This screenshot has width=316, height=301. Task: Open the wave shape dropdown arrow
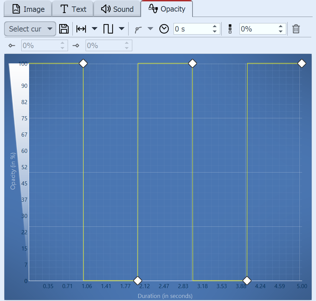click(121, 29)
